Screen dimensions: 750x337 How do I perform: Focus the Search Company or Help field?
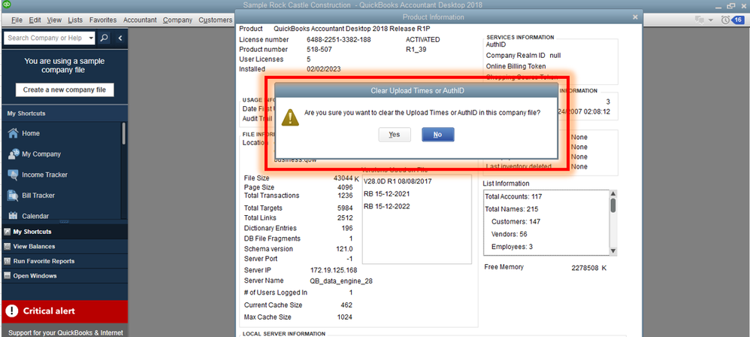tap(45, 38)
